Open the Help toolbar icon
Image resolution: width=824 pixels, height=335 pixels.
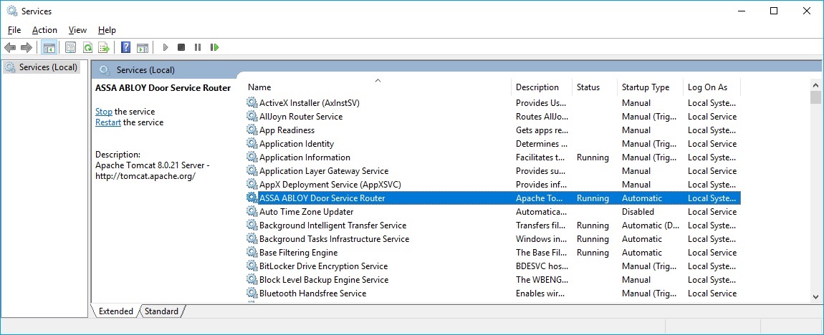click(125, 47)
